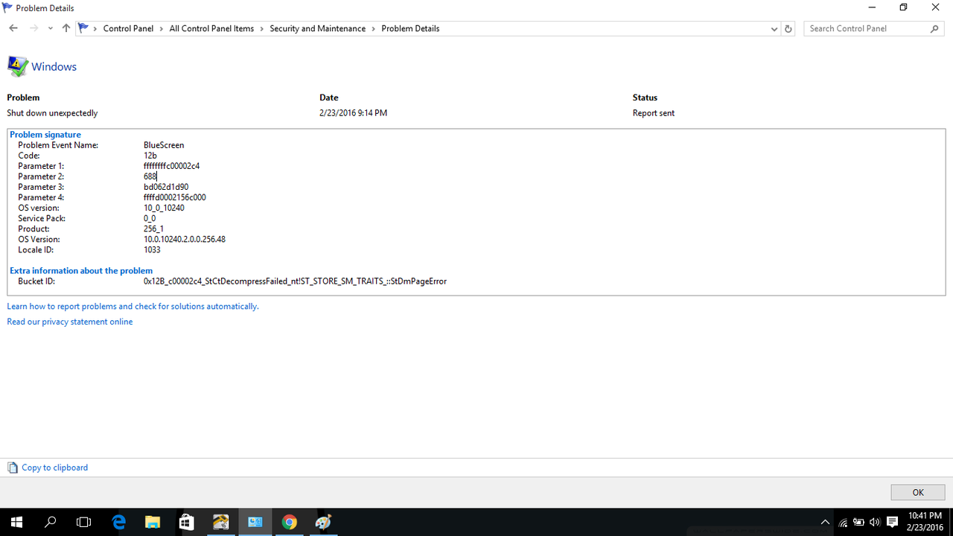Open Google Chrome from taskbar
Viewport: 953px width, 536px height.
(290, 522)
